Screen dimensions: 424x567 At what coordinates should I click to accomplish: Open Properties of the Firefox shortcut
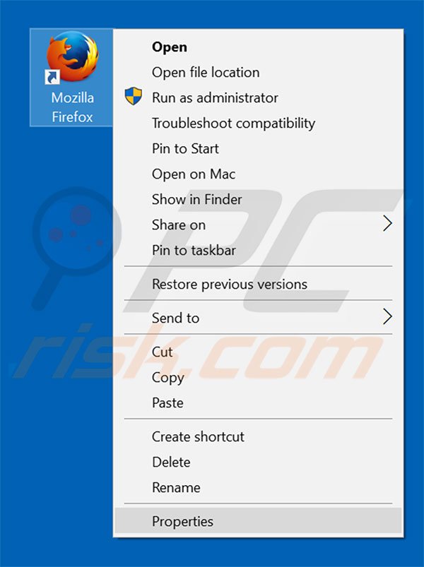pyautogui.click(x=259, y=521)
